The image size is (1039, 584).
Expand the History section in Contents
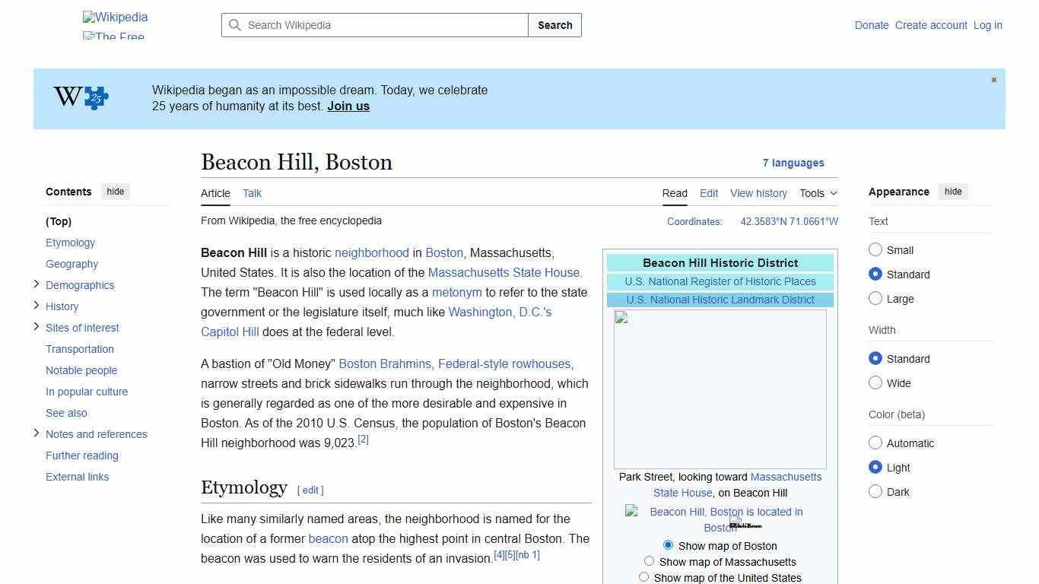(x=36, y=305)
